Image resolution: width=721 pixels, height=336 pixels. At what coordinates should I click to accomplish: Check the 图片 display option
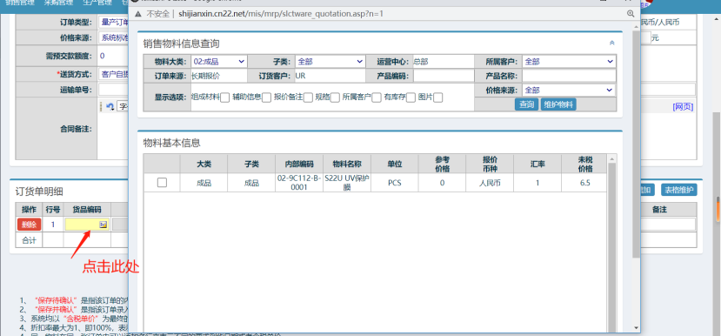pos(437,97)
